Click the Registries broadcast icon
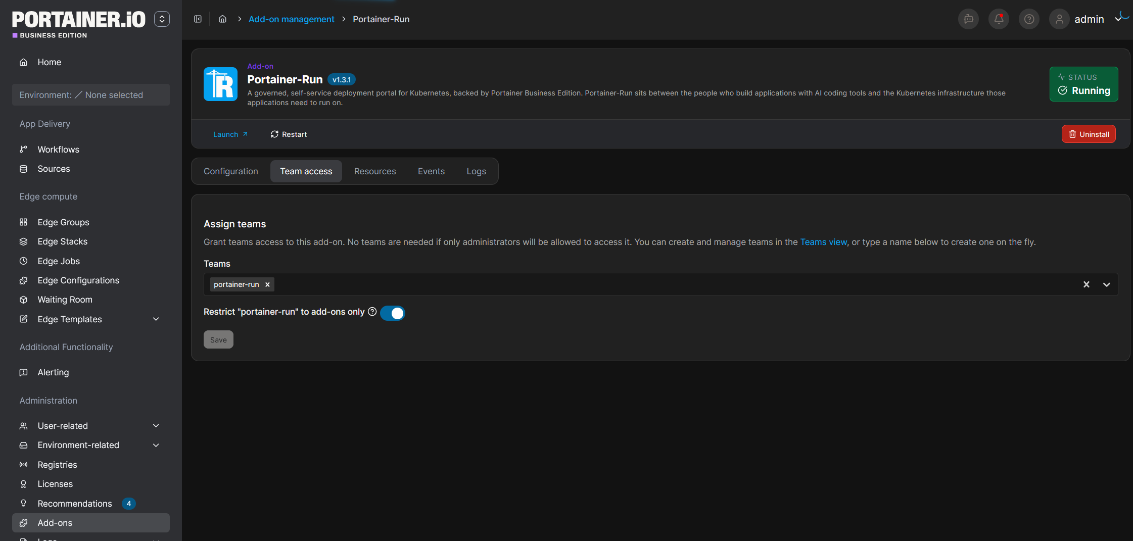This screenshot has width=1133, height=541. [x=23, y=465]
